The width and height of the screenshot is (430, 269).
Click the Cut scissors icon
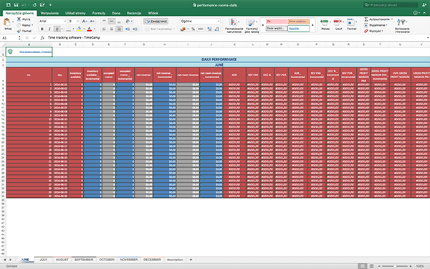[19, 19]
